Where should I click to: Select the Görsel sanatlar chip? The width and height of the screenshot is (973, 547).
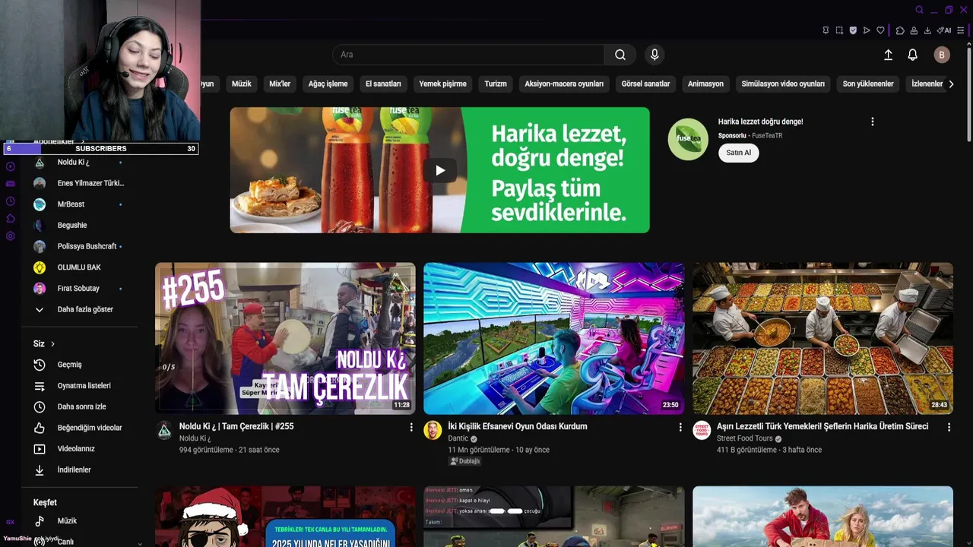[x=645, y=84]
